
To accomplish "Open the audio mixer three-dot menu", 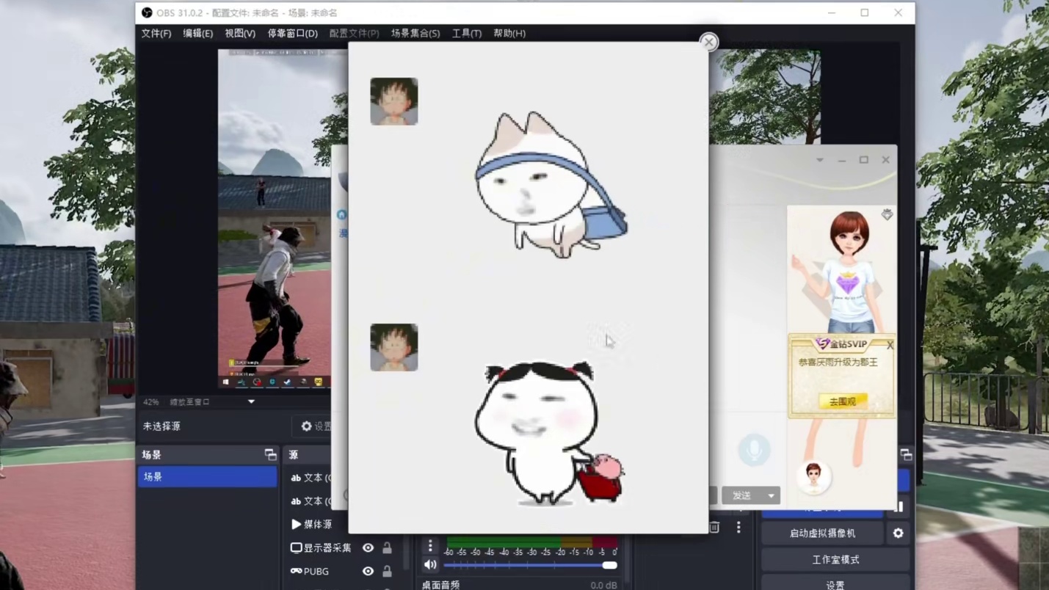I will pyautogui.click(x=430, y=546).
